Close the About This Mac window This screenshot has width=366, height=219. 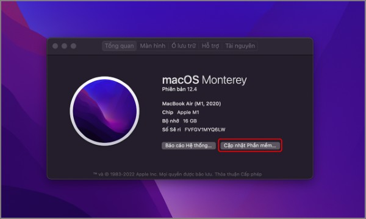[56, 46]
